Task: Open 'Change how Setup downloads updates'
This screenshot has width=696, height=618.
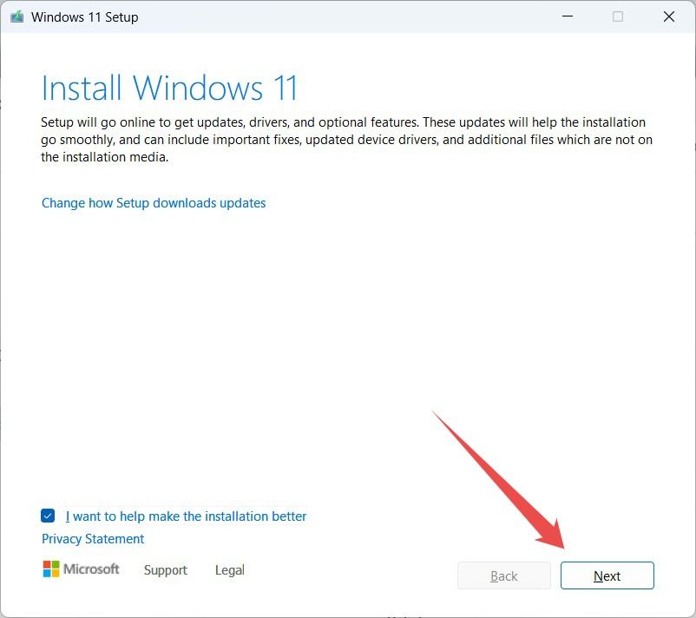Action: (154, 202)
